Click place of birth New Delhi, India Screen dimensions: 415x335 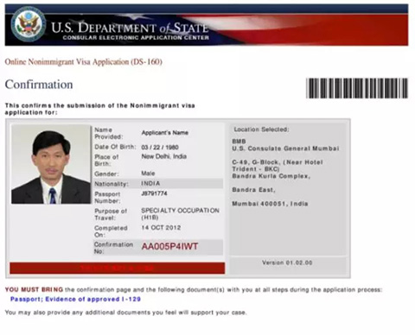click(164, 156)
